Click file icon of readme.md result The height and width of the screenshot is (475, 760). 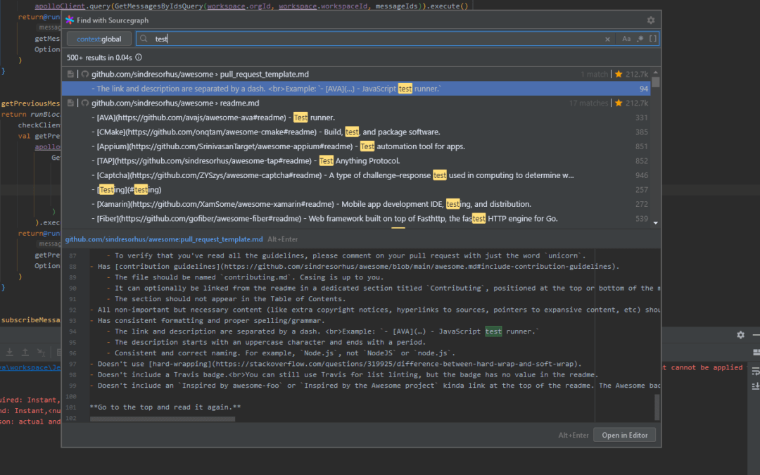click(x=70, y=103)
